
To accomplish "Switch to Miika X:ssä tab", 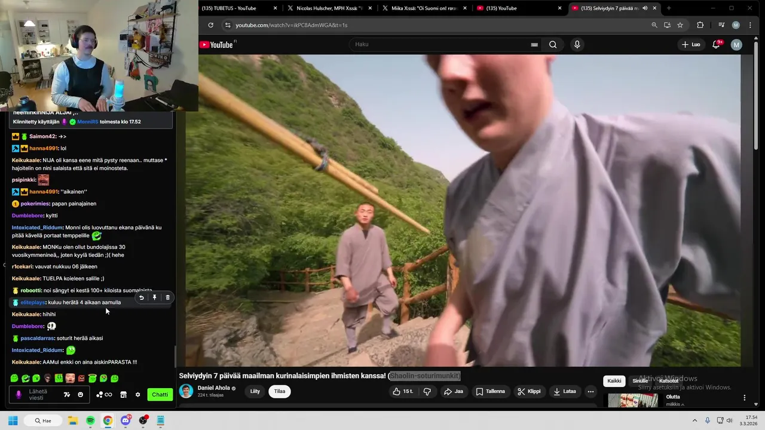I will [423, 8].
